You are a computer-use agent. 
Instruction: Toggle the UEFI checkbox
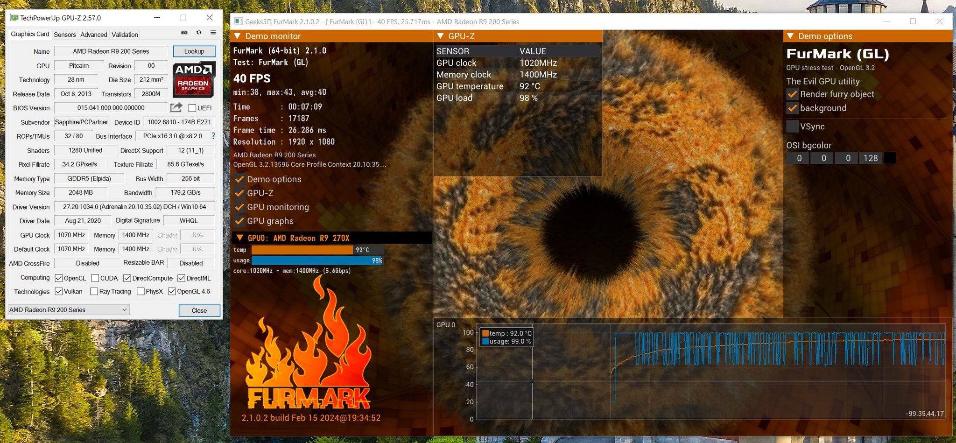[x=192, y=108]
